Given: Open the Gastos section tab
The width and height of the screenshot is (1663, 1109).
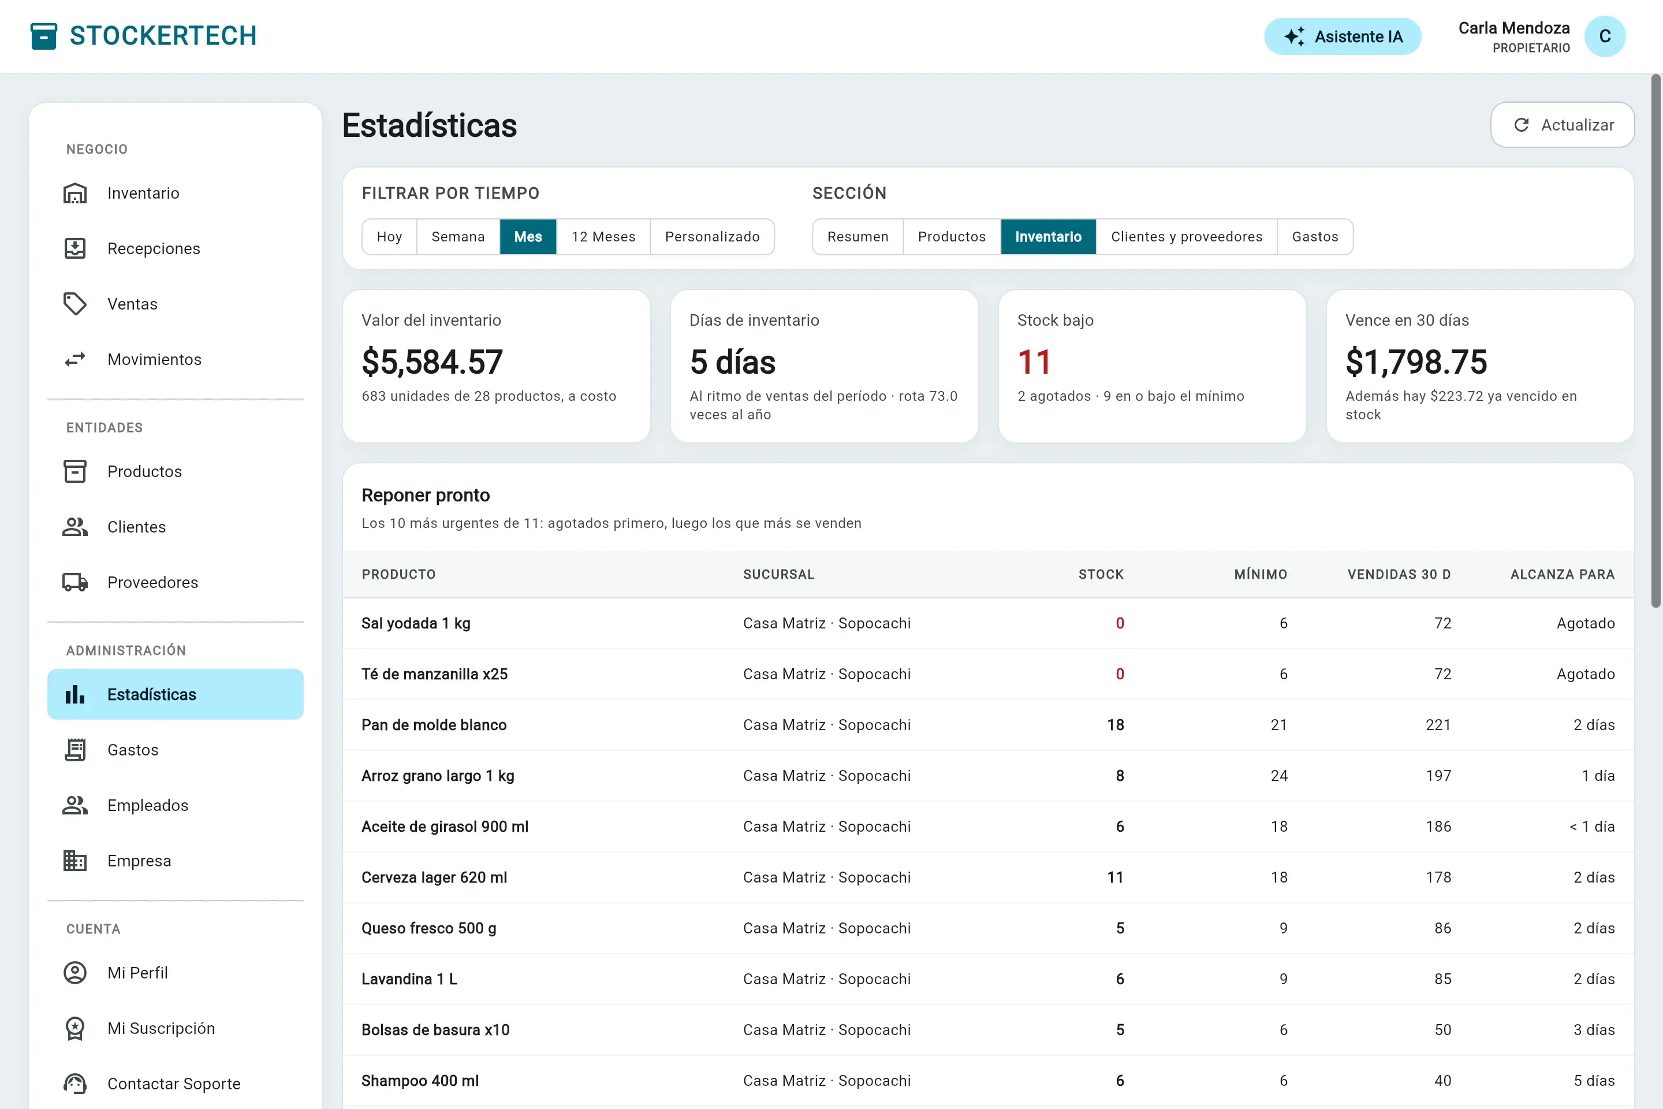Looking at the screenshot, I should tap(1315, 237).
